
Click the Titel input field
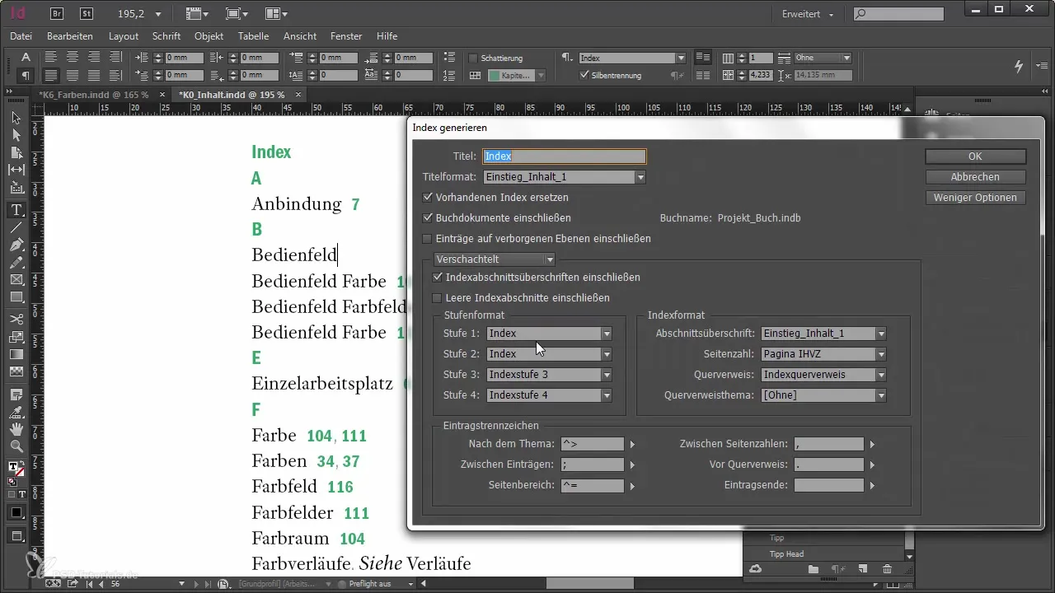pyautogui.click(x=564, y=156)
